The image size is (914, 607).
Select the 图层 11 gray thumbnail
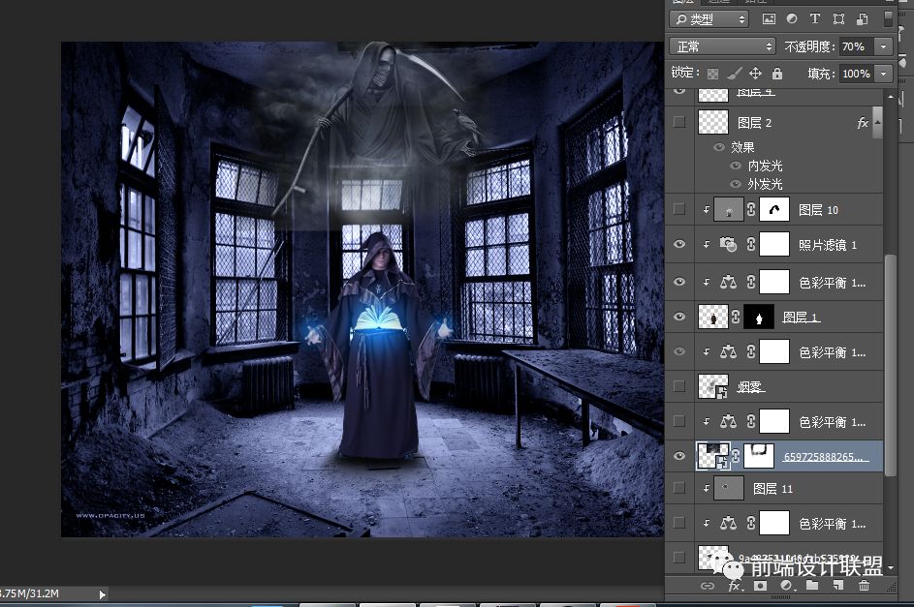(729, 488)
